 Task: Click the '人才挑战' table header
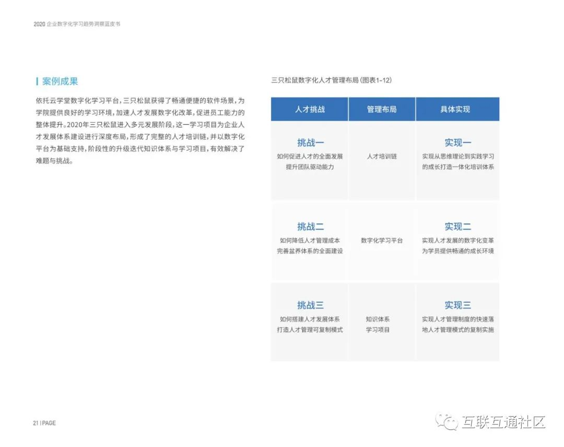click(x=310, y=109)
